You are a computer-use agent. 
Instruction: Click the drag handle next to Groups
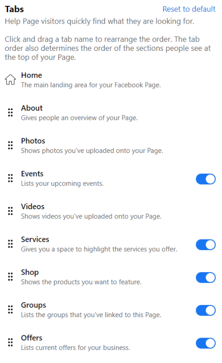point(10,310)
